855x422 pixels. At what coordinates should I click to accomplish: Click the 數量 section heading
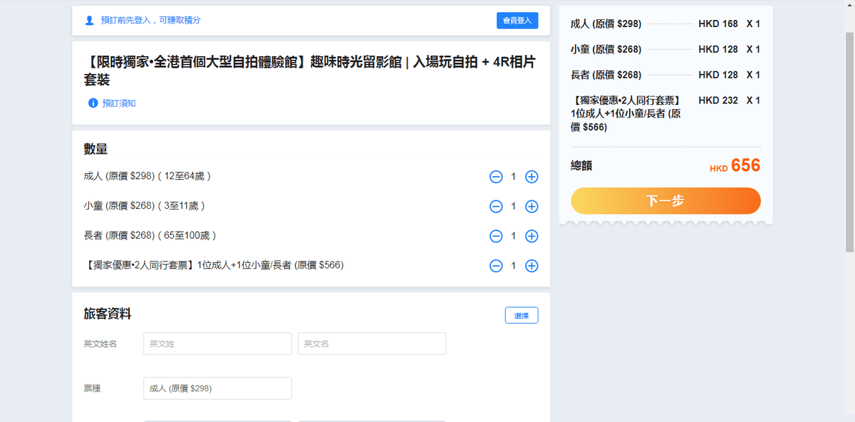tap(95, 149)
